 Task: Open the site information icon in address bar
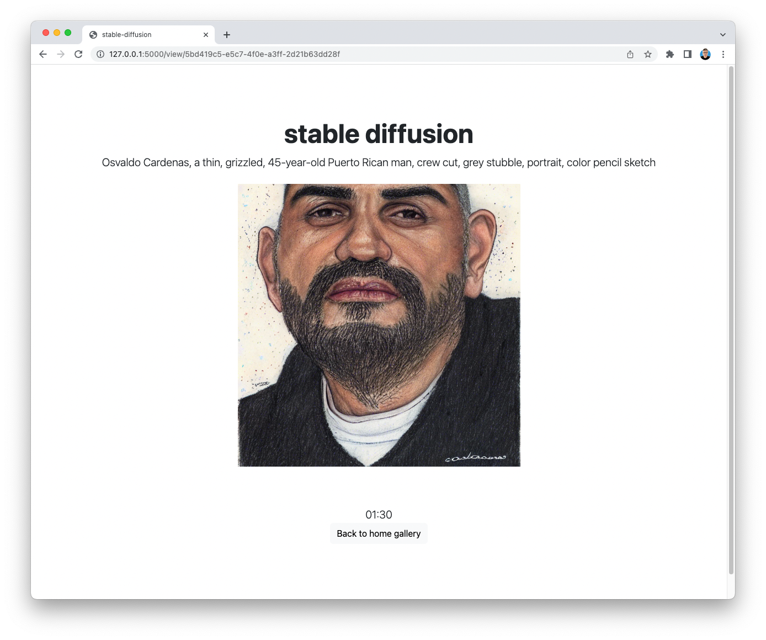(x=100, y=54)
